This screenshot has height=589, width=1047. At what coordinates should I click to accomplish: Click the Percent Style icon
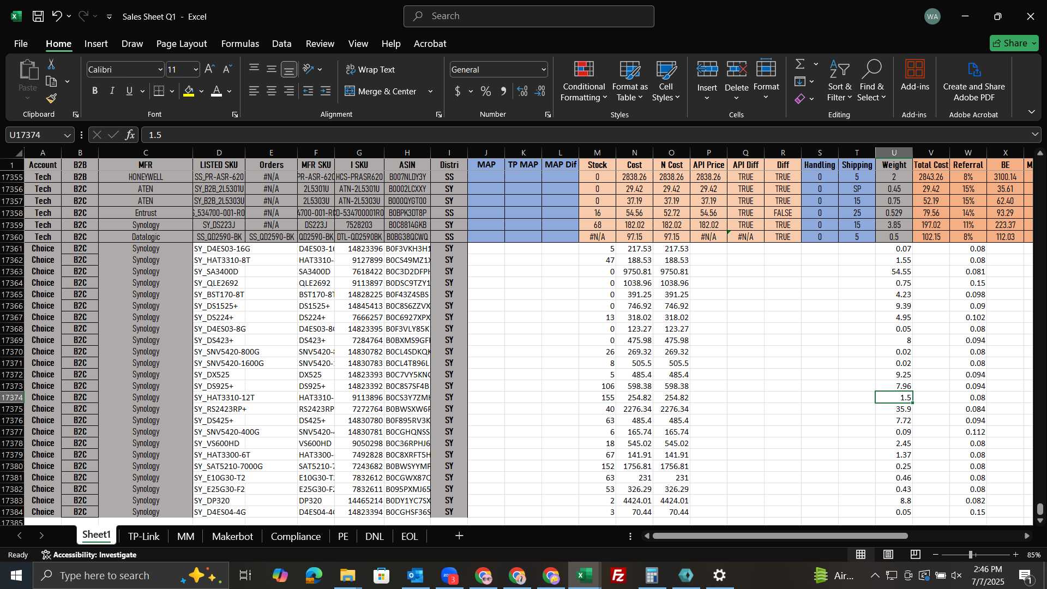tap(486, 91)
